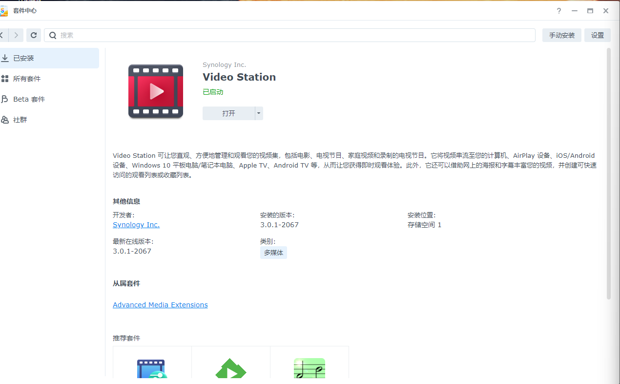Refresh the package list
620x384 pixels.
33,35
